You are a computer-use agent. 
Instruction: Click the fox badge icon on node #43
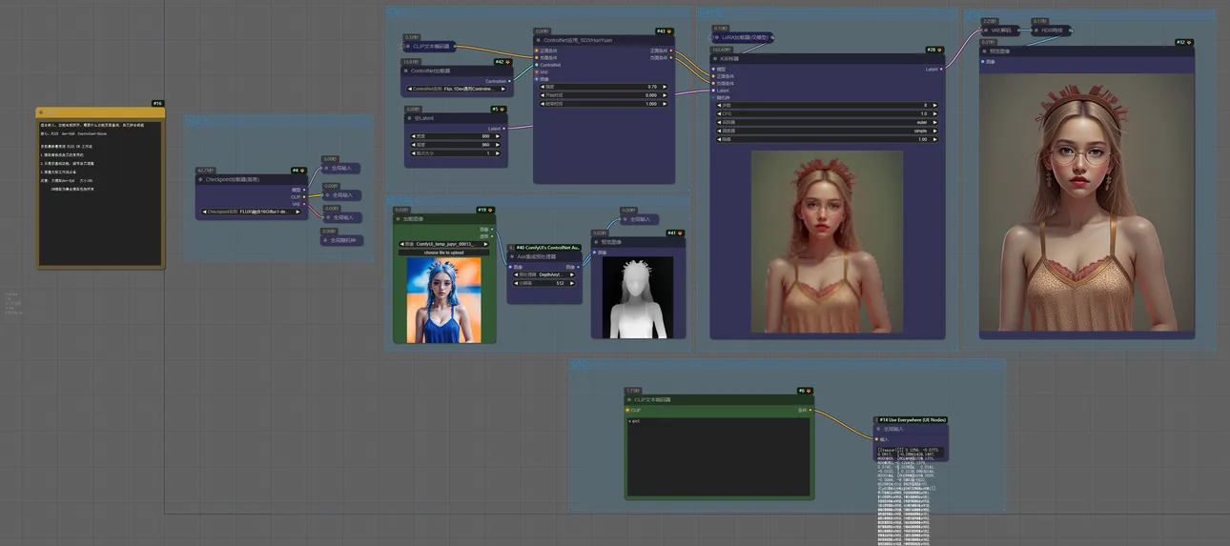(669, 31)
